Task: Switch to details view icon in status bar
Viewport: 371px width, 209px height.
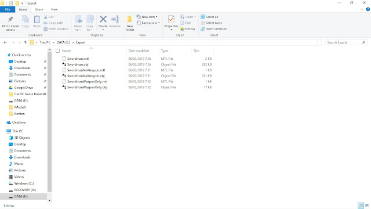Action: point(361,206)
